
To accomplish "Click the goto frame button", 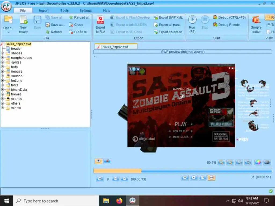I will click(x=124, y=179).
